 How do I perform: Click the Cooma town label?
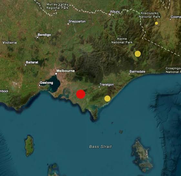(176, 17)
